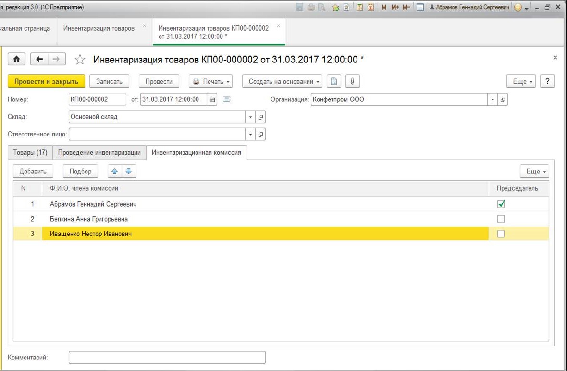Open the document report icon next to paperclip
The width and height of the screenshot is (567, 371).
(334, 81)
